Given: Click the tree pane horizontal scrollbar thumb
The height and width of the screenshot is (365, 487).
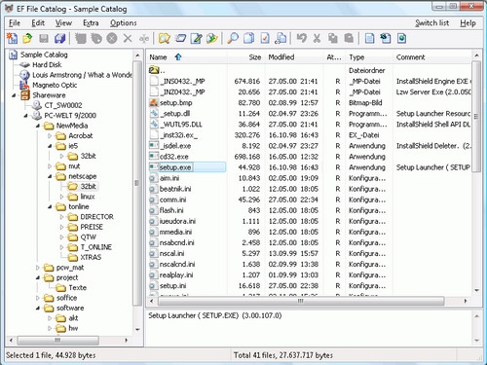Looking at the screenshot, I should coord(58,340).
